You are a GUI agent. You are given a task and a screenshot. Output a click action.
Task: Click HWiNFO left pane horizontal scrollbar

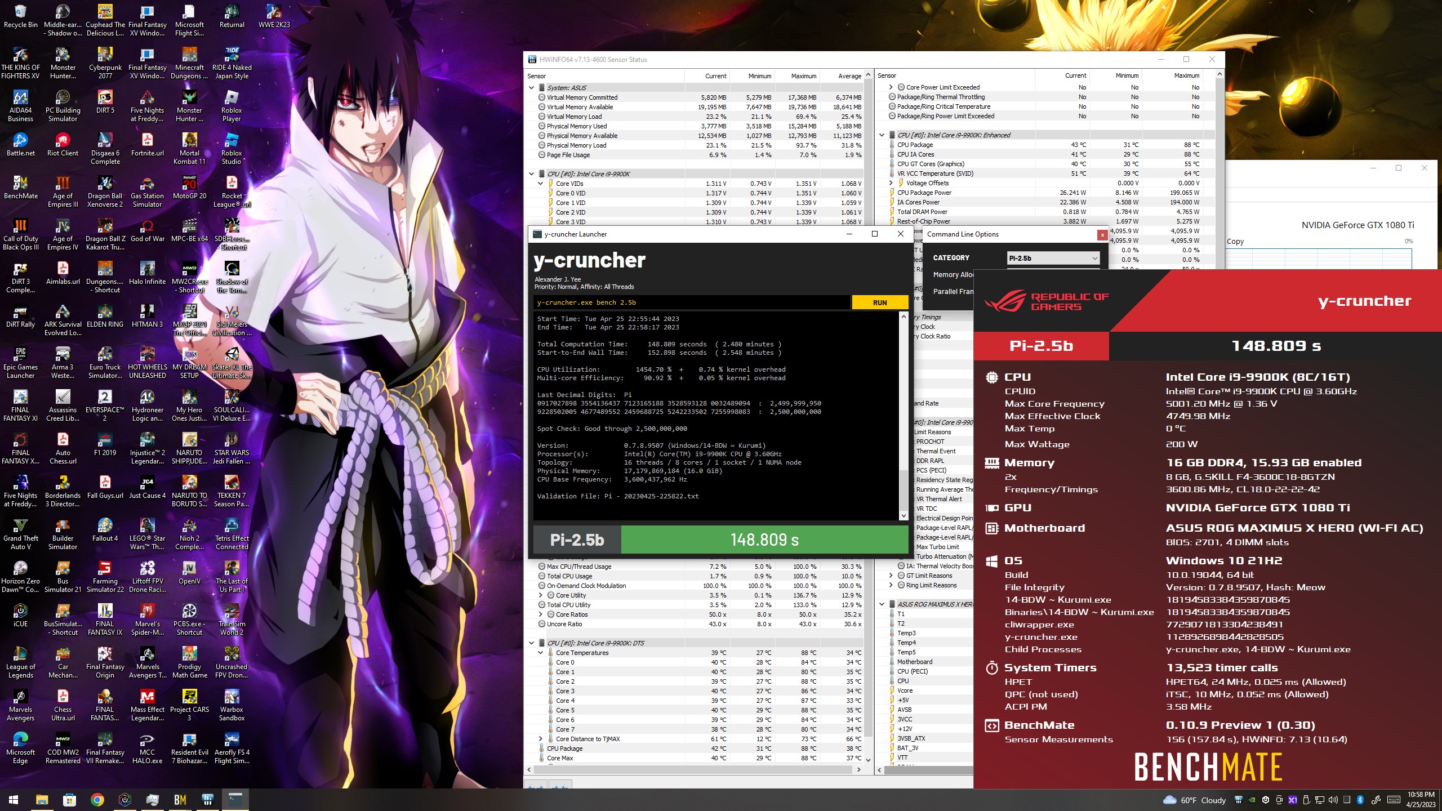click(x=693, y=769)
